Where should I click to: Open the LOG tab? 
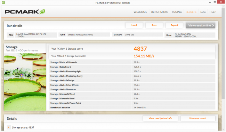coord(203,12)
